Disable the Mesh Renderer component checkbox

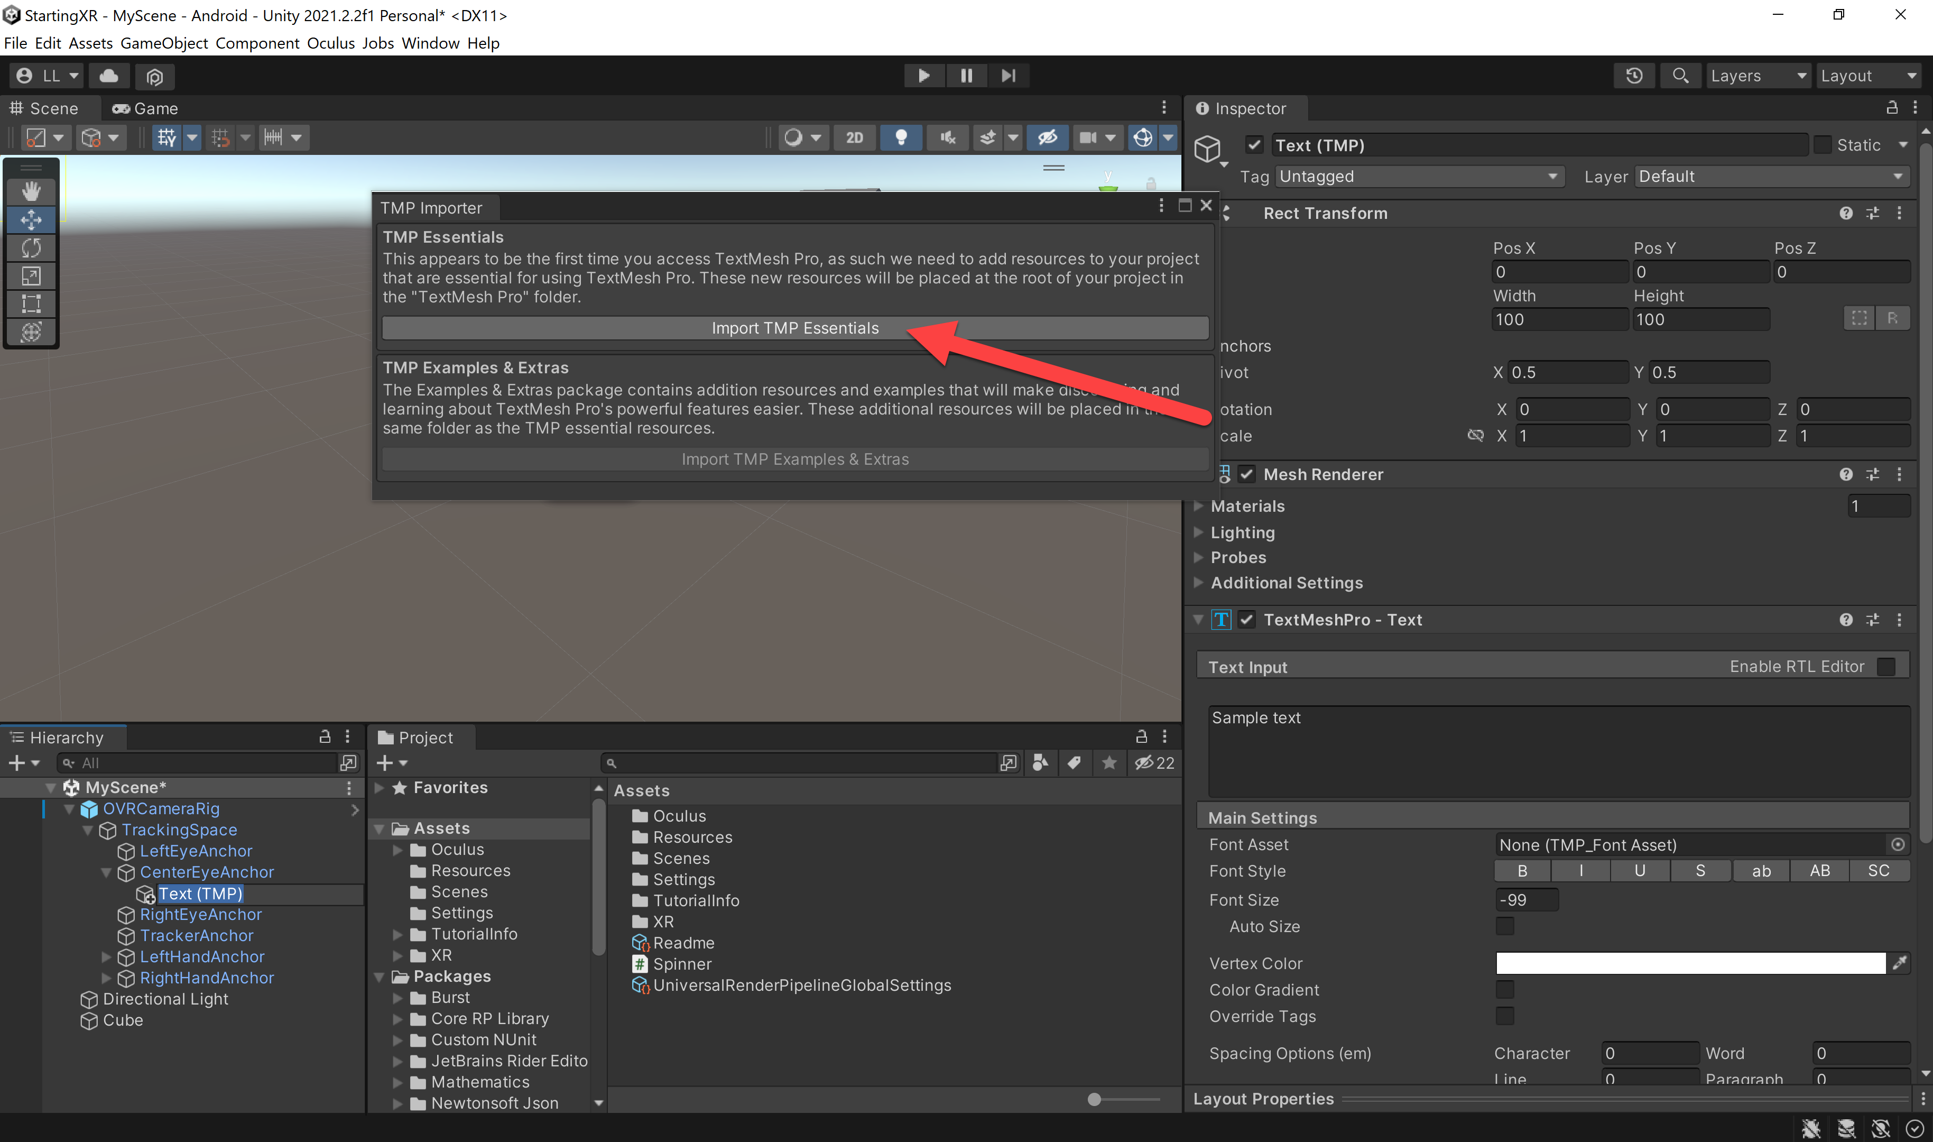[x=1247, y=475]
